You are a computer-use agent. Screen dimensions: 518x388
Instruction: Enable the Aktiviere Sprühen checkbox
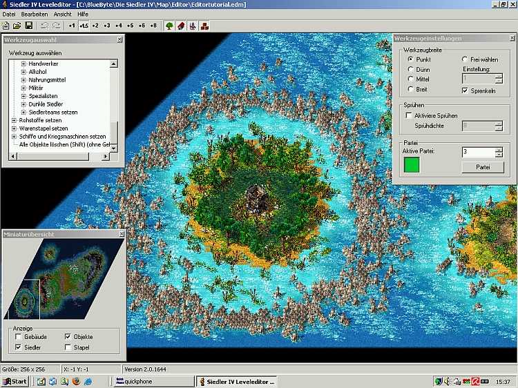point(409,115)
